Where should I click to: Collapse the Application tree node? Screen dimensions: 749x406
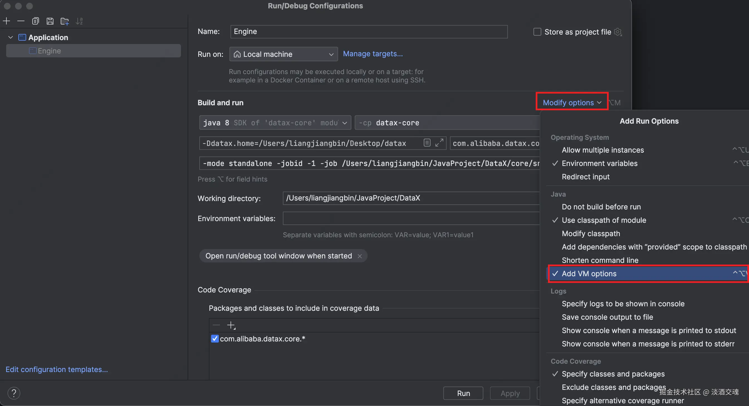pyautogui.click(x=11, y=37)
